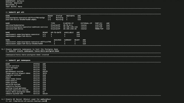Click the CLUSTER-IP column header
The width and height of the screenshot is (184, 103).
[x=68, y=23]
